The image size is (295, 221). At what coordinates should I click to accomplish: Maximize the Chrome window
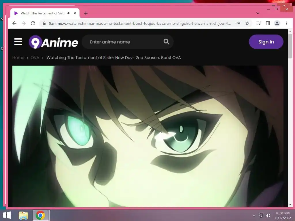(x=276, y=9)
